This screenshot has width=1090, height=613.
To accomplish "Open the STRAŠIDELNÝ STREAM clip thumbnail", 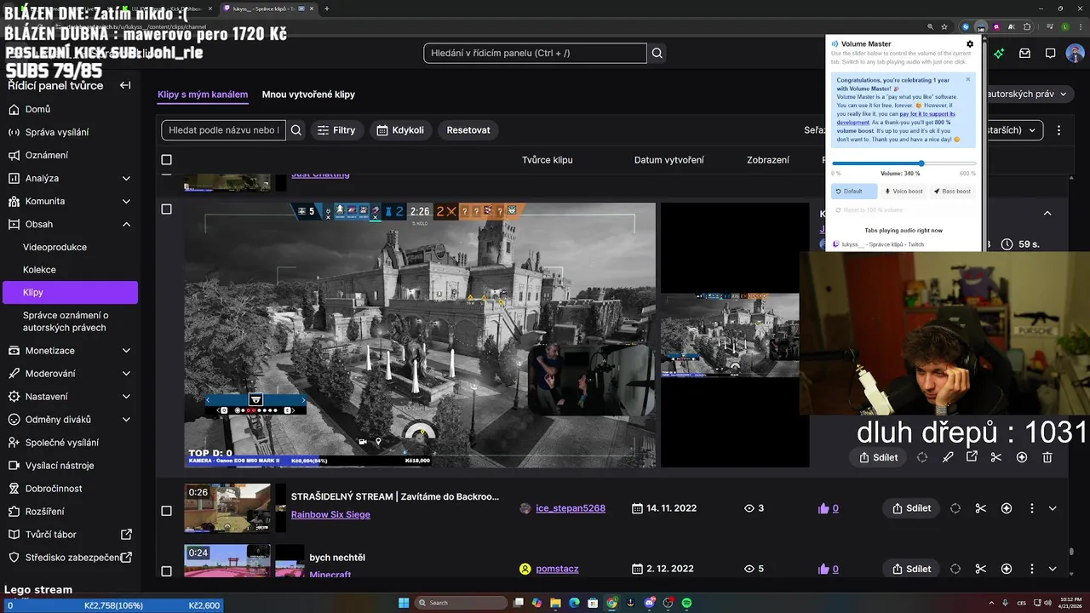I will click(x=227, y=507).
